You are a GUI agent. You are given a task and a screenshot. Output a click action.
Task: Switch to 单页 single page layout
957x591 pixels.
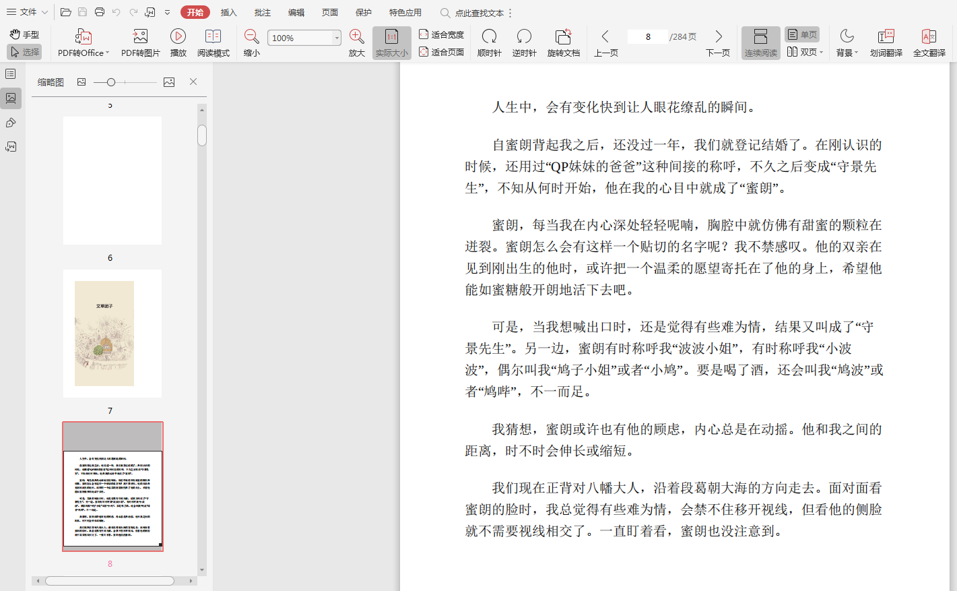802,34
